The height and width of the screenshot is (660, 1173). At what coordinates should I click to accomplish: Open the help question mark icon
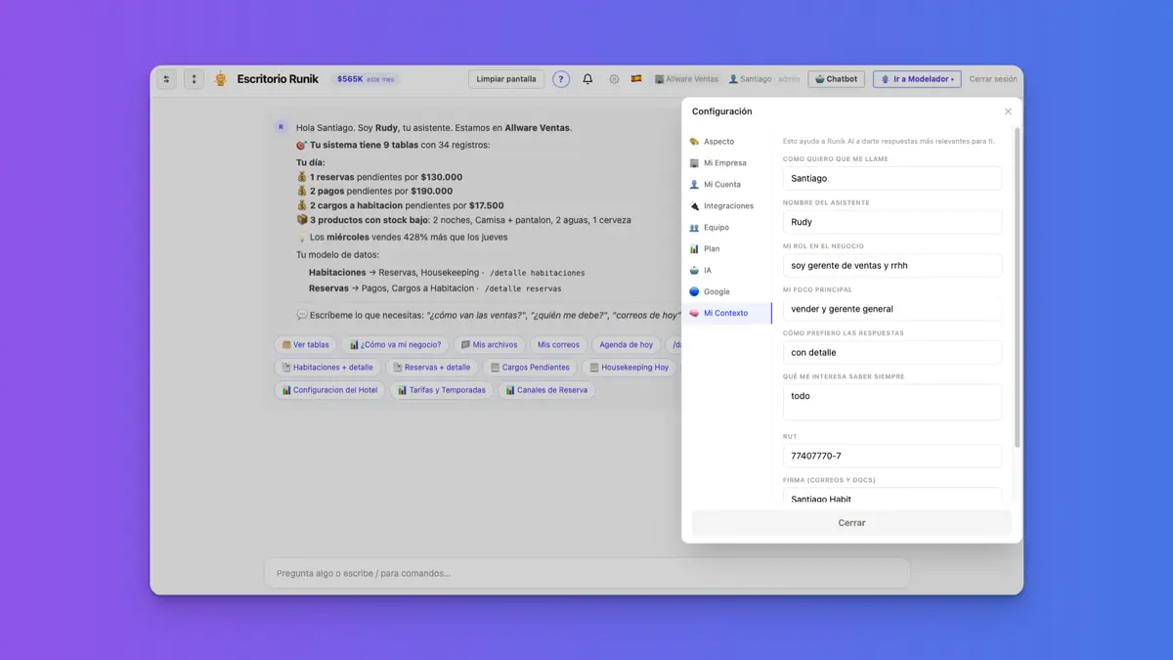tap(561, 79)
